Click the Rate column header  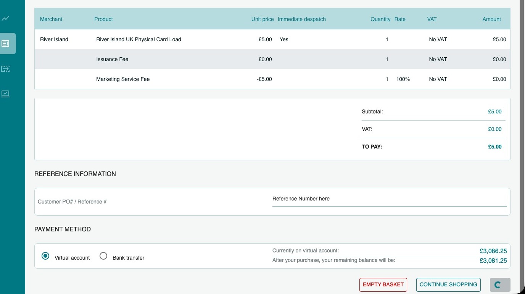pos(400,19)
